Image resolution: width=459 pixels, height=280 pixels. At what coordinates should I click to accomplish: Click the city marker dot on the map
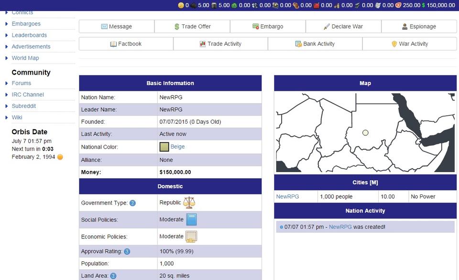pyautogui.click(x=365, y=133)
